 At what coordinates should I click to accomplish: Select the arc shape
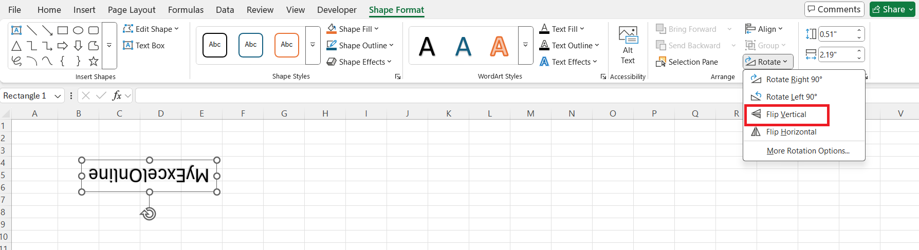coord(32,61)
